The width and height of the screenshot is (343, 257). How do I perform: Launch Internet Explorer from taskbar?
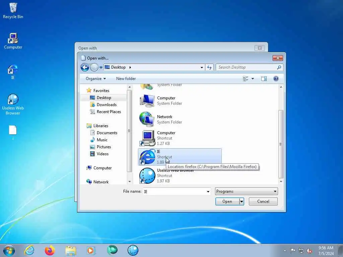click(29, 250)
